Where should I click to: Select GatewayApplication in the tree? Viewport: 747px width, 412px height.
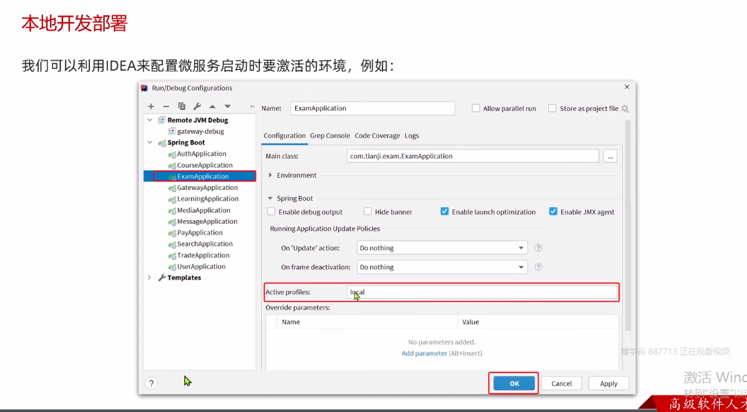(x=207, y=188)
